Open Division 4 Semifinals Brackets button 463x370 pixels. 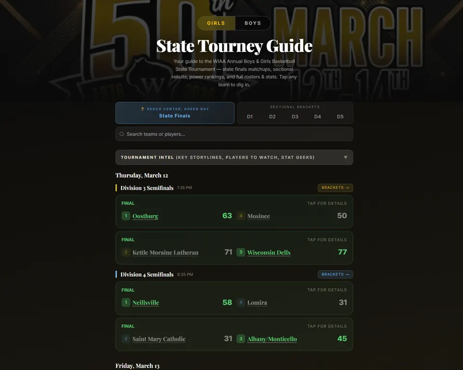click(x=335, y=275)
